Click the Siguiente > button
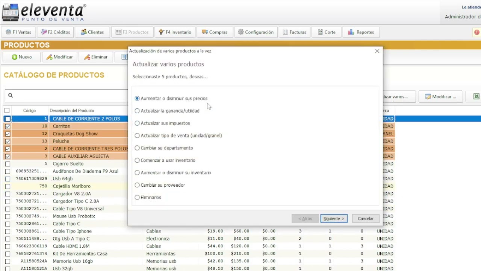Screen dimensions: 481x271 pos(334,219)
